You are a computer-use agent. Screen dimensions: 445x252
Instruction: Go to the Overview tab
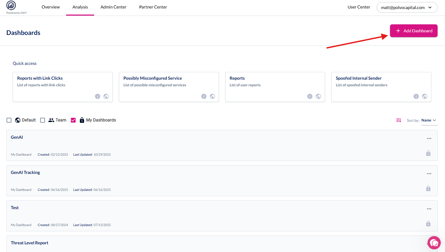[51, 7]
